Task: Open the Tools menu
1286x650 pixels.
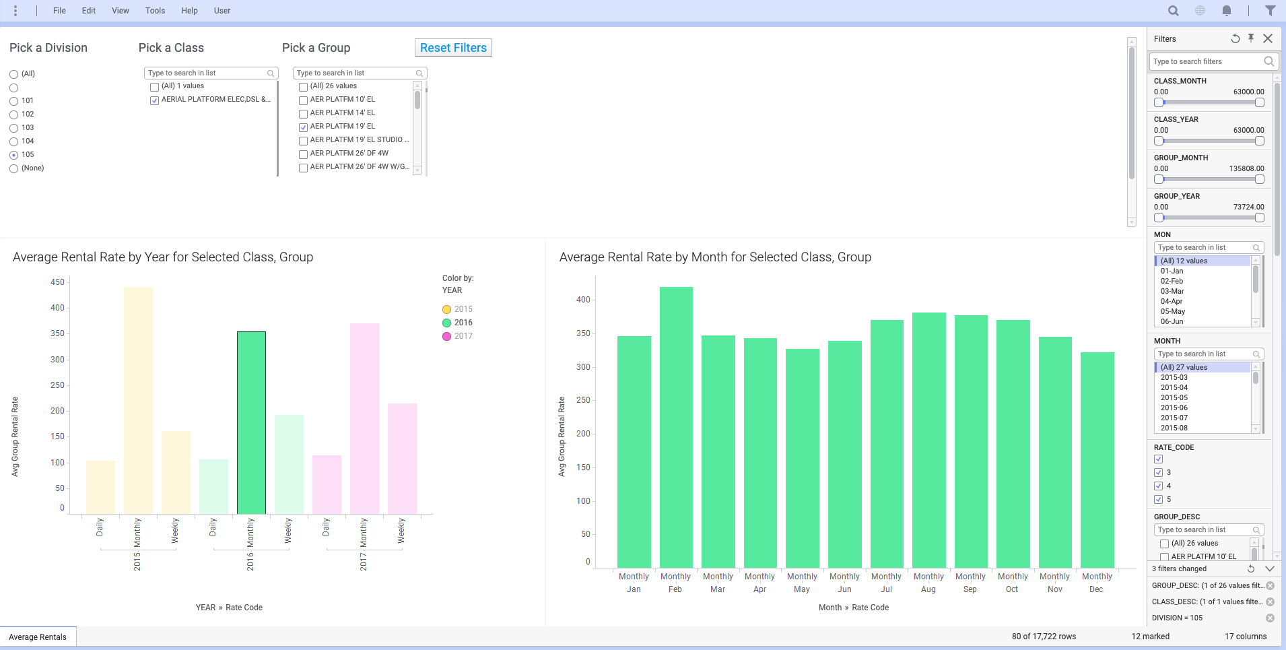Action: (x=155, y=11)
